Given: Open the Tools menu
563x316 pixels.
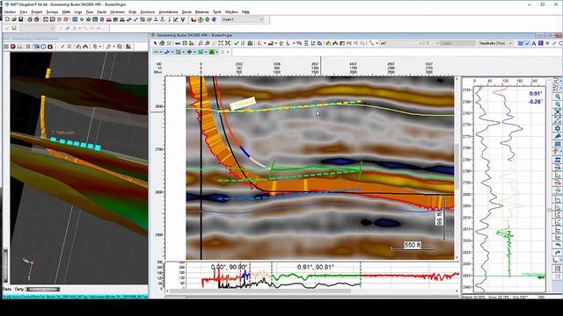Looking at the screenshot, I should 217,11.
